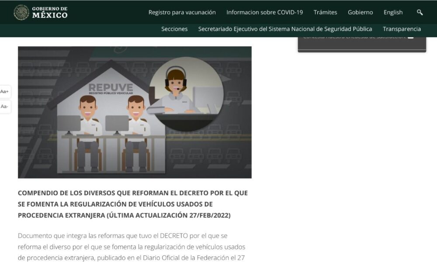
Task: Click the REPUVE illustration banner image
Action: pos(135,112)
